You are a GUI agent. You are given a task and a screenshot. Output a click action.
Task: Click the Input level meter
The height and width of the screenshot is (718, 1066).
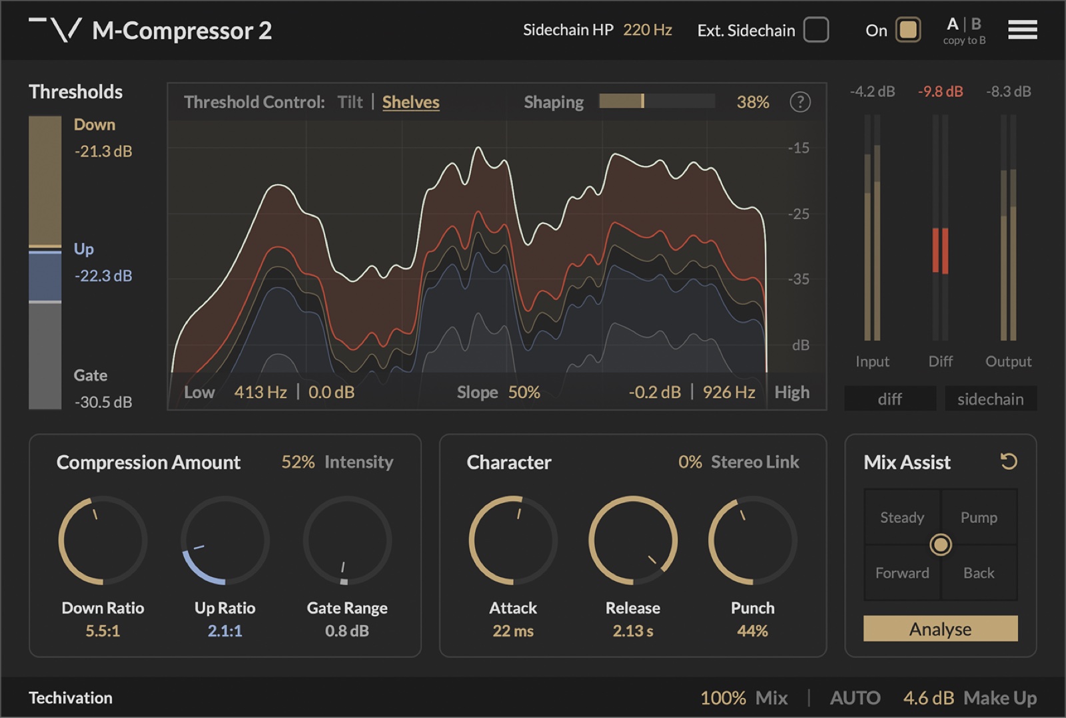[x=872, y=228]
